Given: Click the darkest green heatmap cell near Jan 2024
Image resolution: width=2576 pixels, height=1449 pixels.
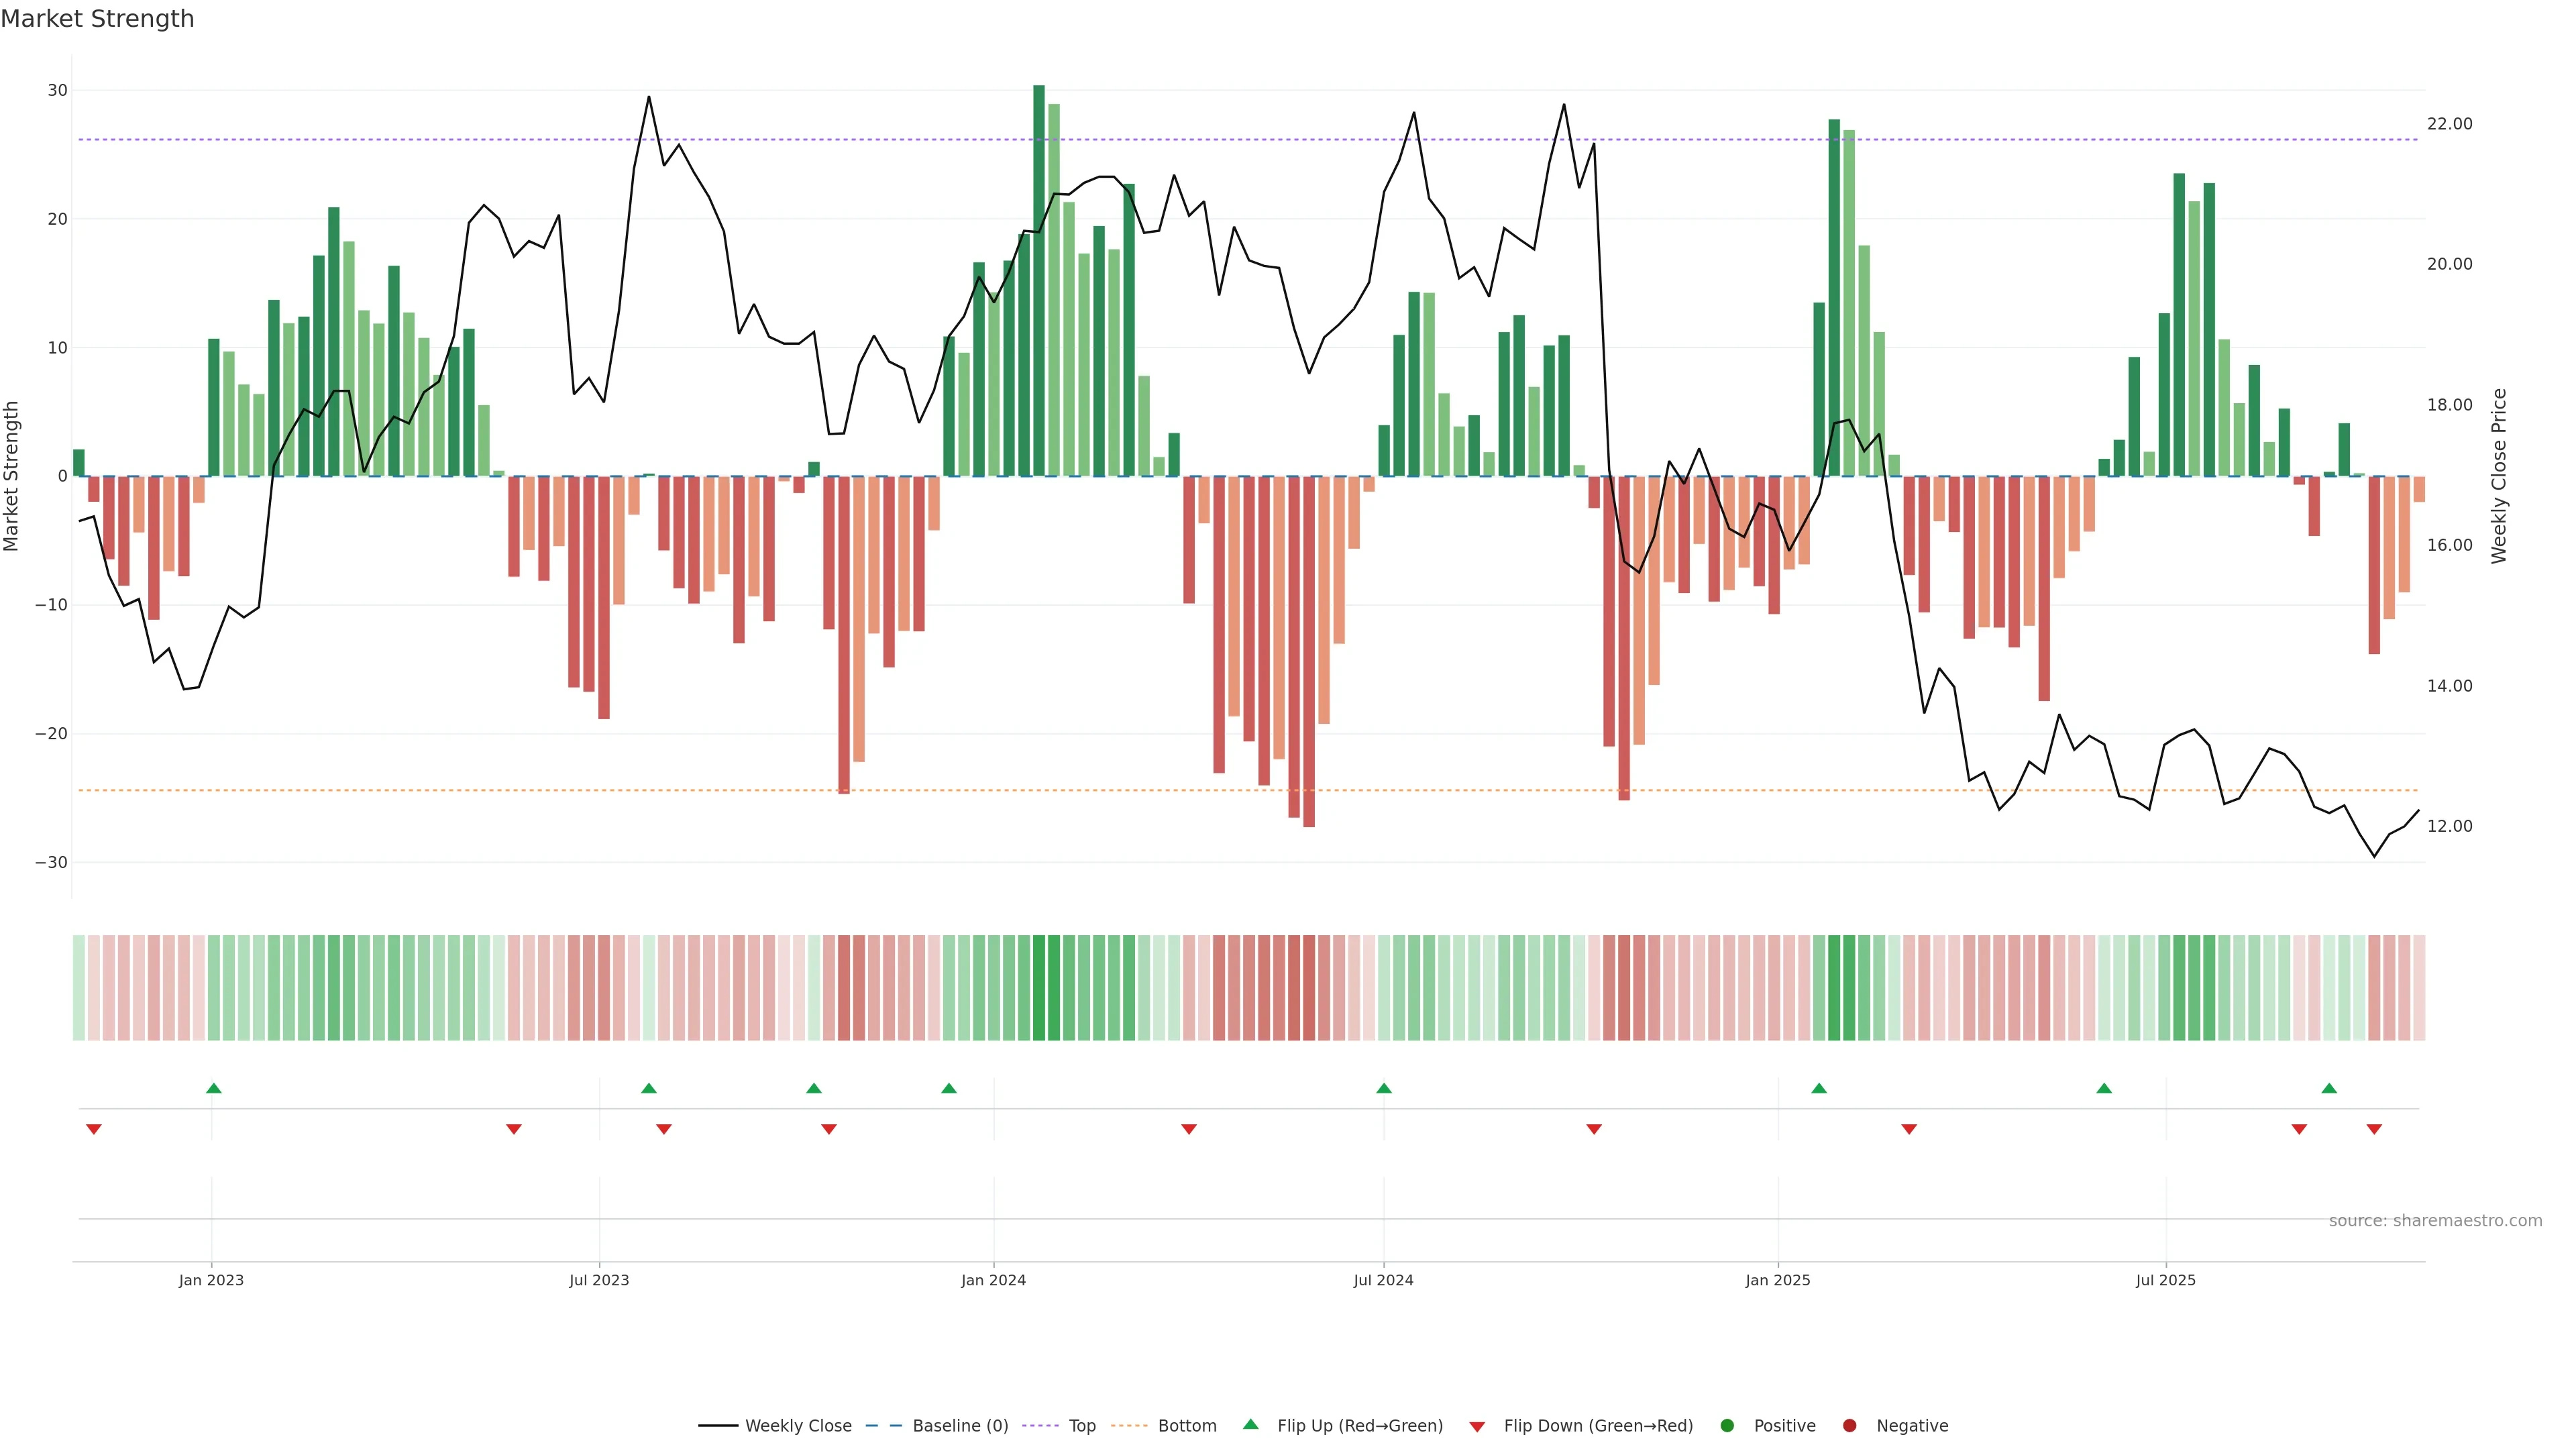Looking at the screenshot, I should click(1039, 988).
